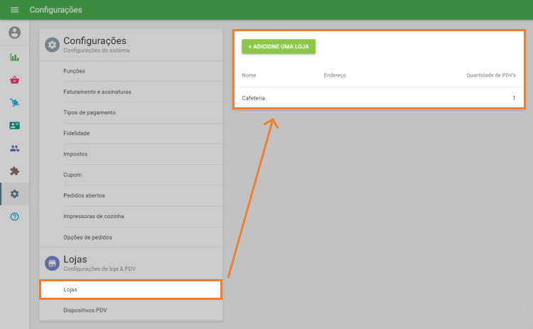Open the Fidelidade settings
The height and width of the screenshot is (329, 533).
pyautogui.click(x=76, y=133)
